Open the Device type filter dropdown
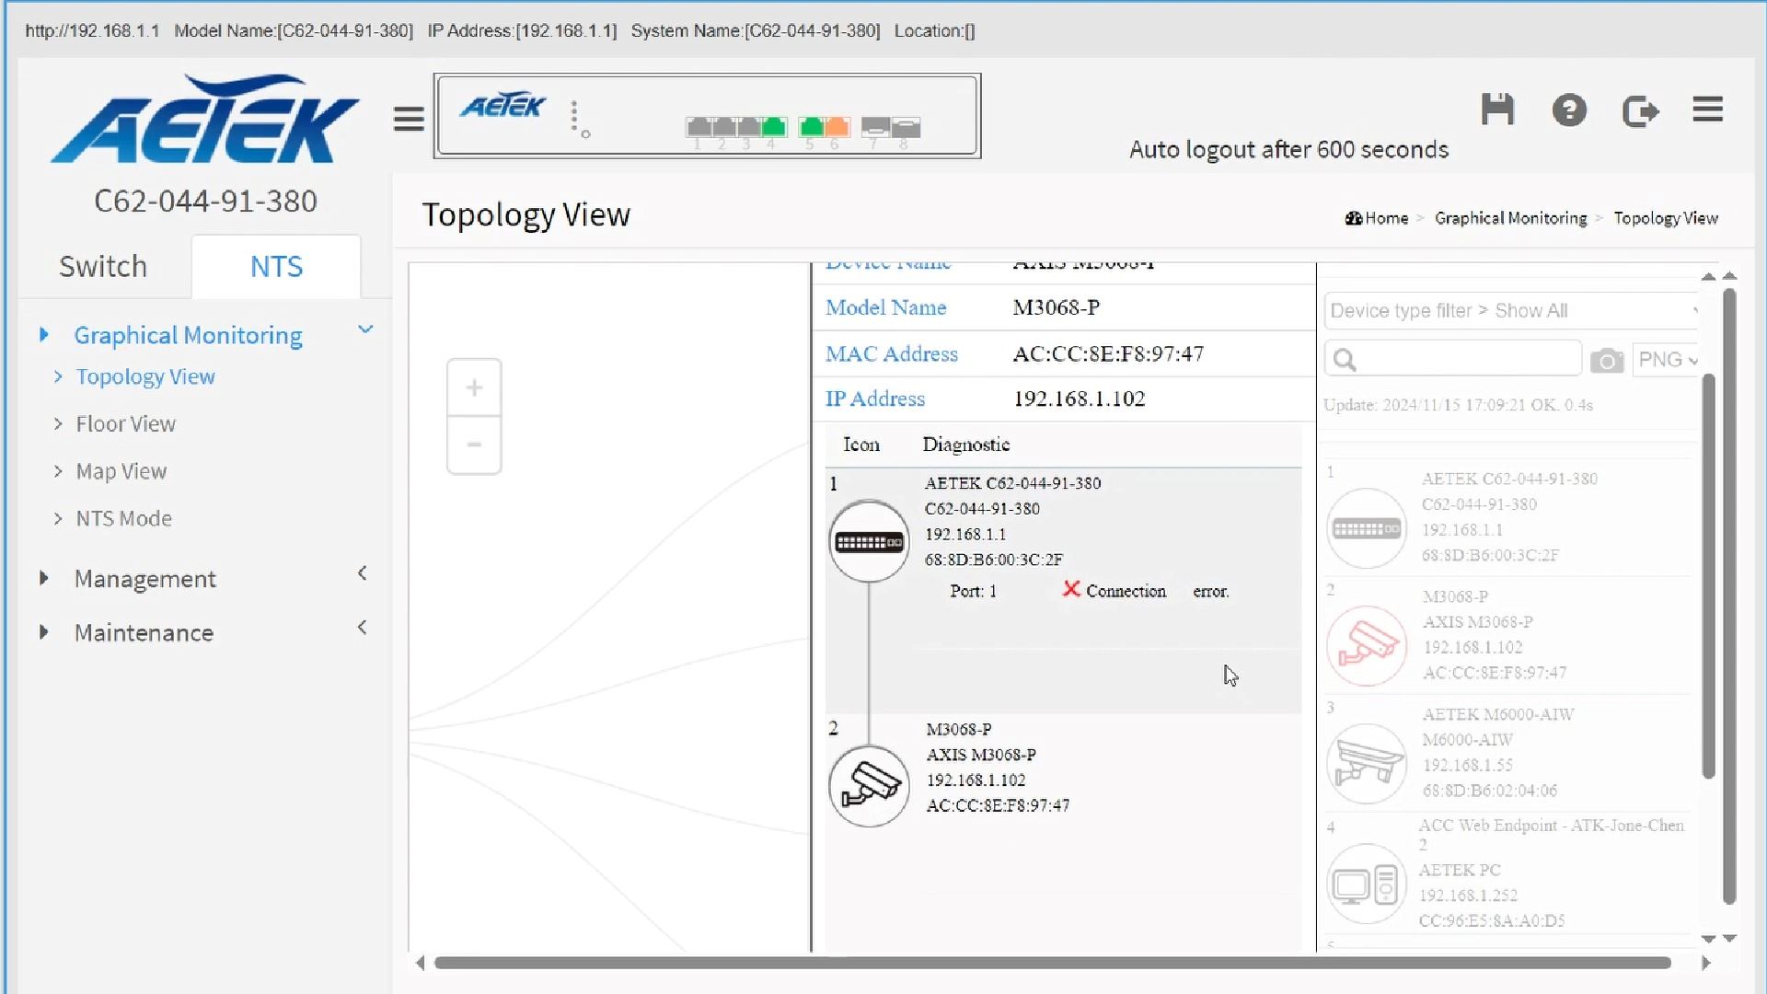Image resolution: width=1767 pixels, height=994 pixels. (x=1513, y=311)
